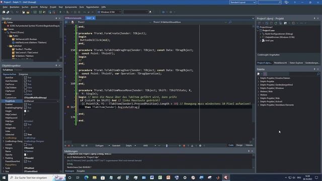Switch to the Ereignisse tab in Objektinspektor
The height and width of the screenshot is (181, 322).
24,74
